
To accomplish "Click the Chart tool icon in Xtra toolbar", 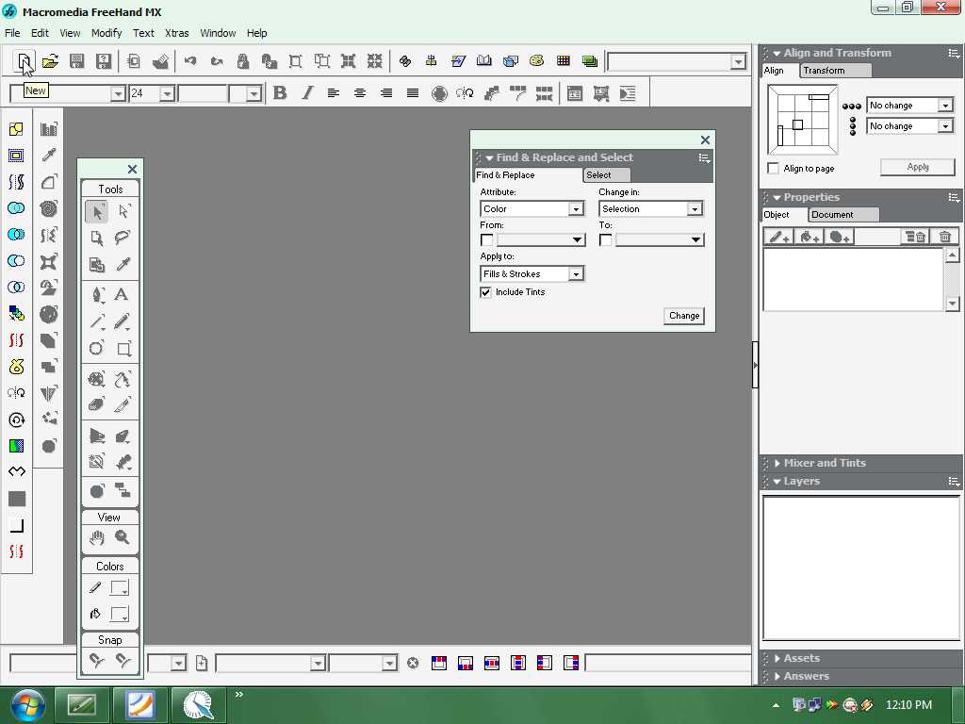I will click(49, 128).
